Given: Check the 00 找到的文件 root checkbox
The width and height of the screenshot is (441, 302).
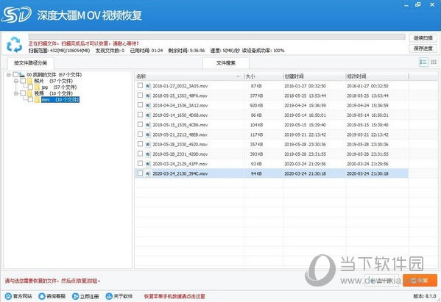Looking at the screenshot, I should click(15, 74).
